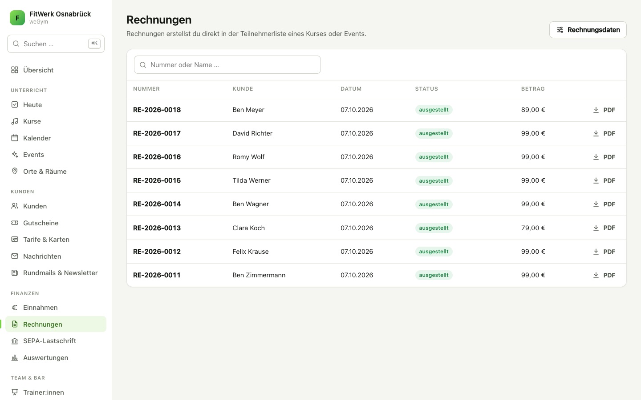Click the Kunden people icon

15,206
